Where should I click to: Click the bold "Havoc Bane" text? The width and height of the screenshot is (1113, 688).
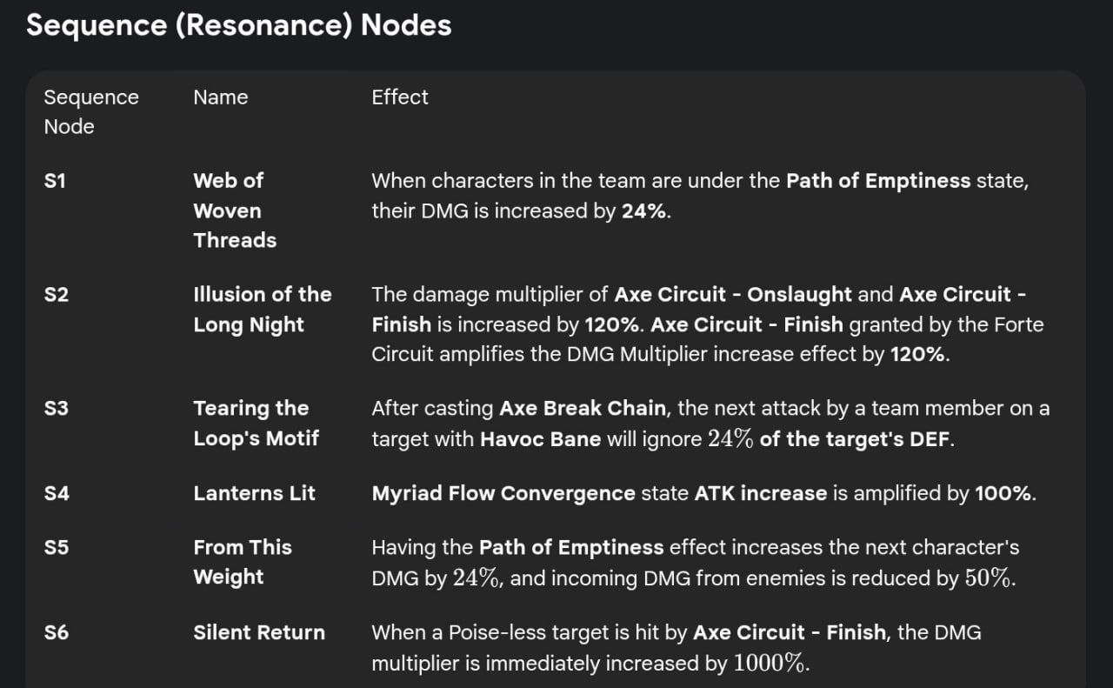pos(540,439)
